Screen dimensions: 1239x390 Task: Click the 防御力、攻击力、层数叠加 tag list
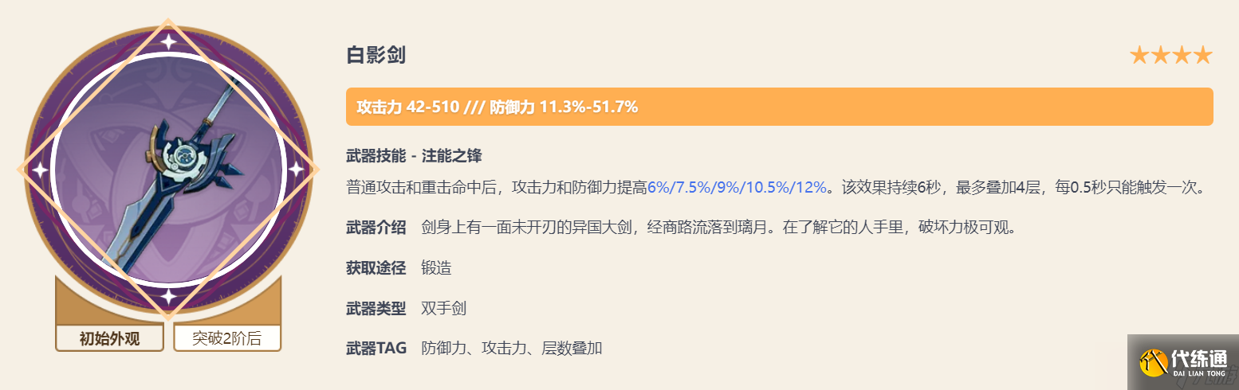point(511,348)
